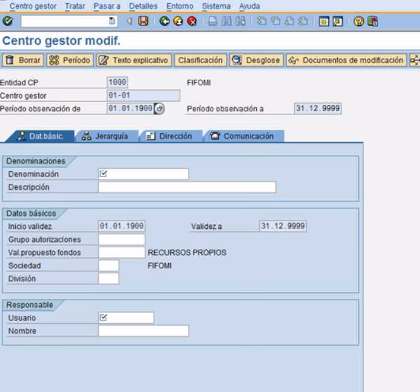The width and height of the screenshot is (420, 392).
Task: Switch to the Jerarquía tab
Action: point(107,136)
